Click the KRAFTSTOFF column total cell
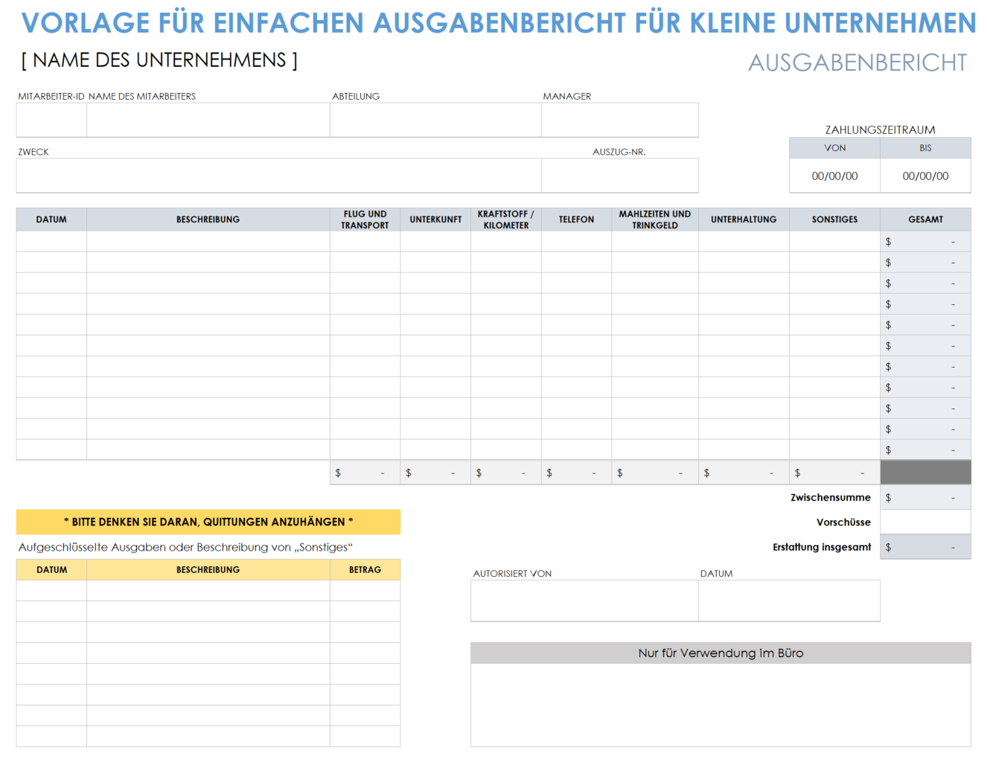This screenshot has height=759, width=987. (506, 473)
